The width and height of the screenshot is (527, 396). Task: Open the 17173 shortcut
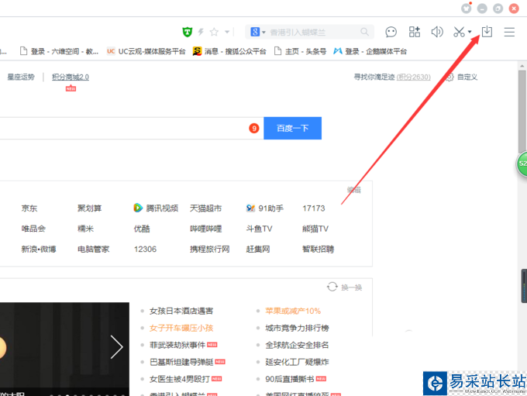point(314,208)
